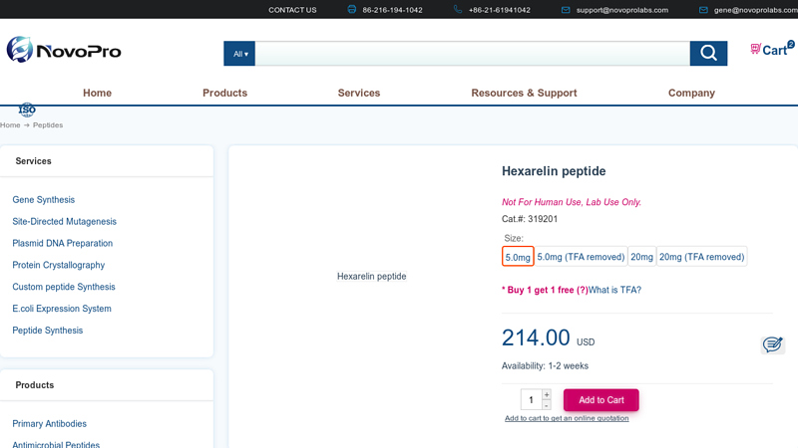Select the 5.0mg size option
The image size is (798, 448).
[x=518, y=257]
